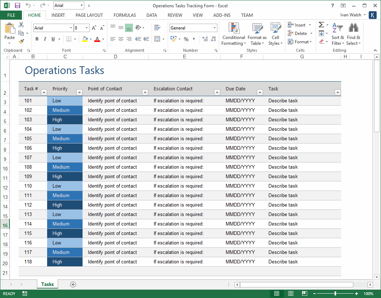Expand the Due Date filter dropdown
This screenshot has width=381, height=298.
click(x=260, y=93)
